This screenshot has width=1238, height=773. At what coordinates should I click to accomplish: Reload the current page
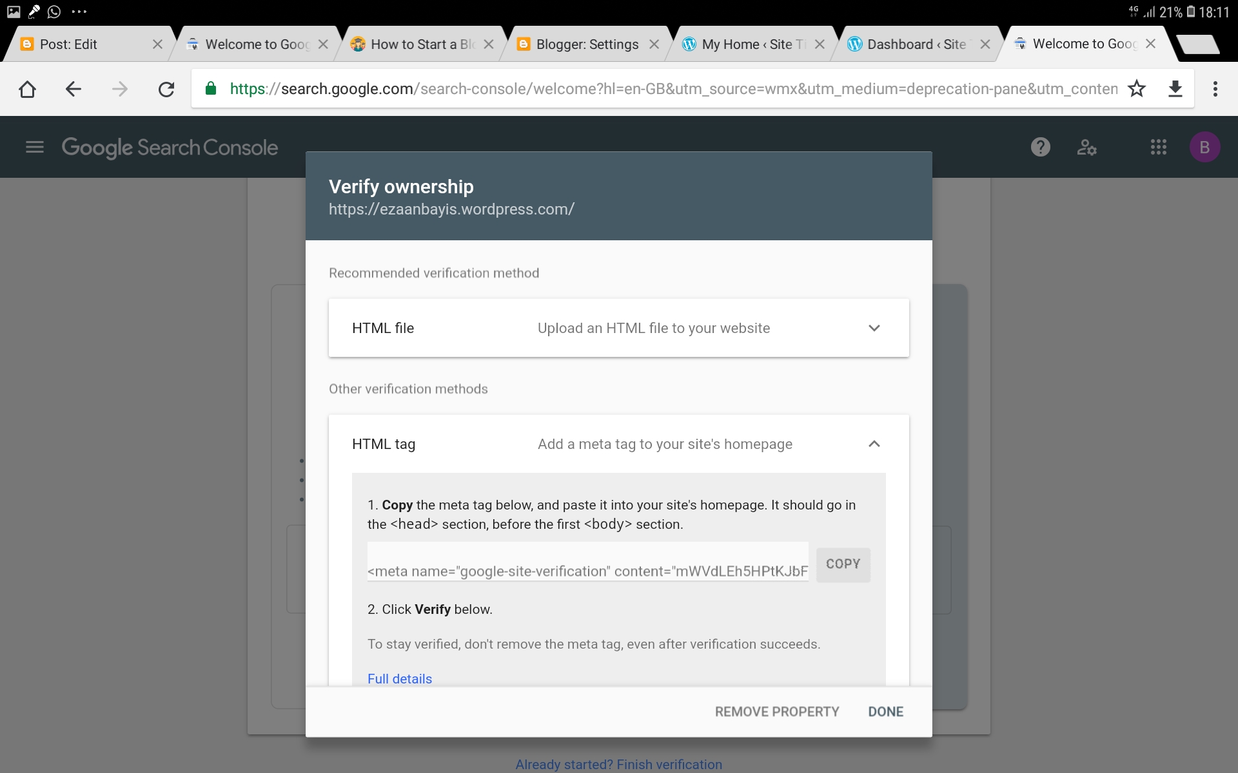click(166, 89)
